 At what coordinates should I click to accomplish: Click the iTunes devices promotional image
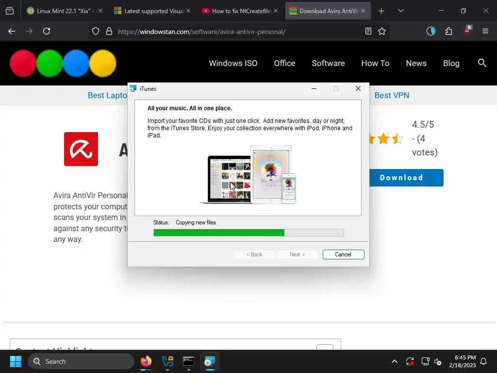click(248, 174)
